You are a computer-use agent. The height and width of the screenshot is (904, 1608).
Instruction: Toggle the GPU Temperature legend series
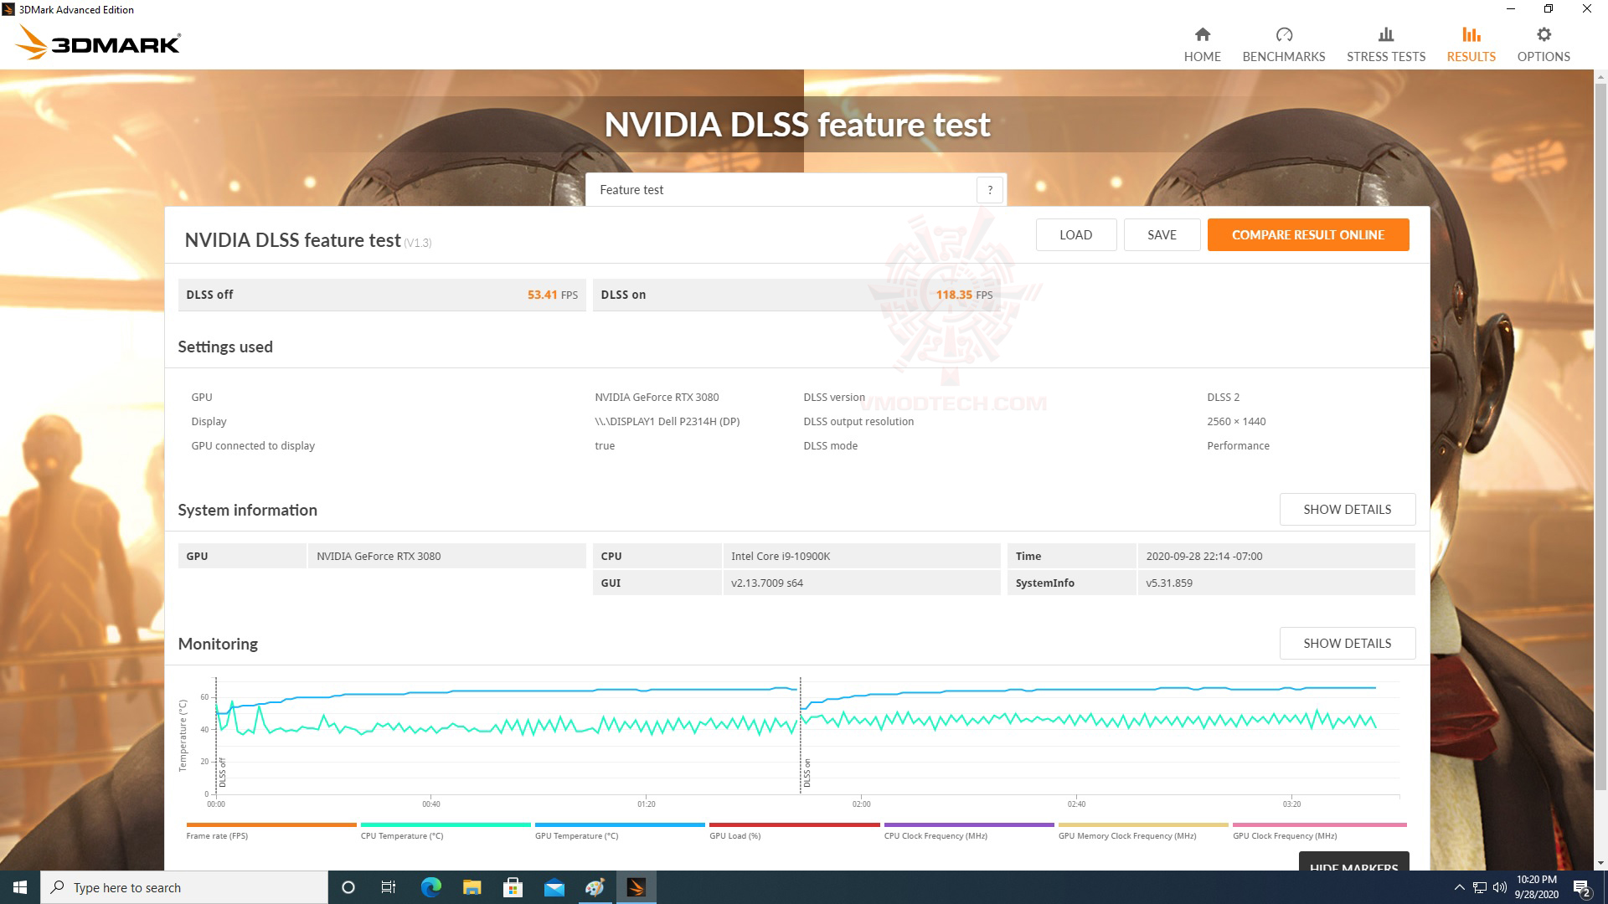[x=576, y=835]
